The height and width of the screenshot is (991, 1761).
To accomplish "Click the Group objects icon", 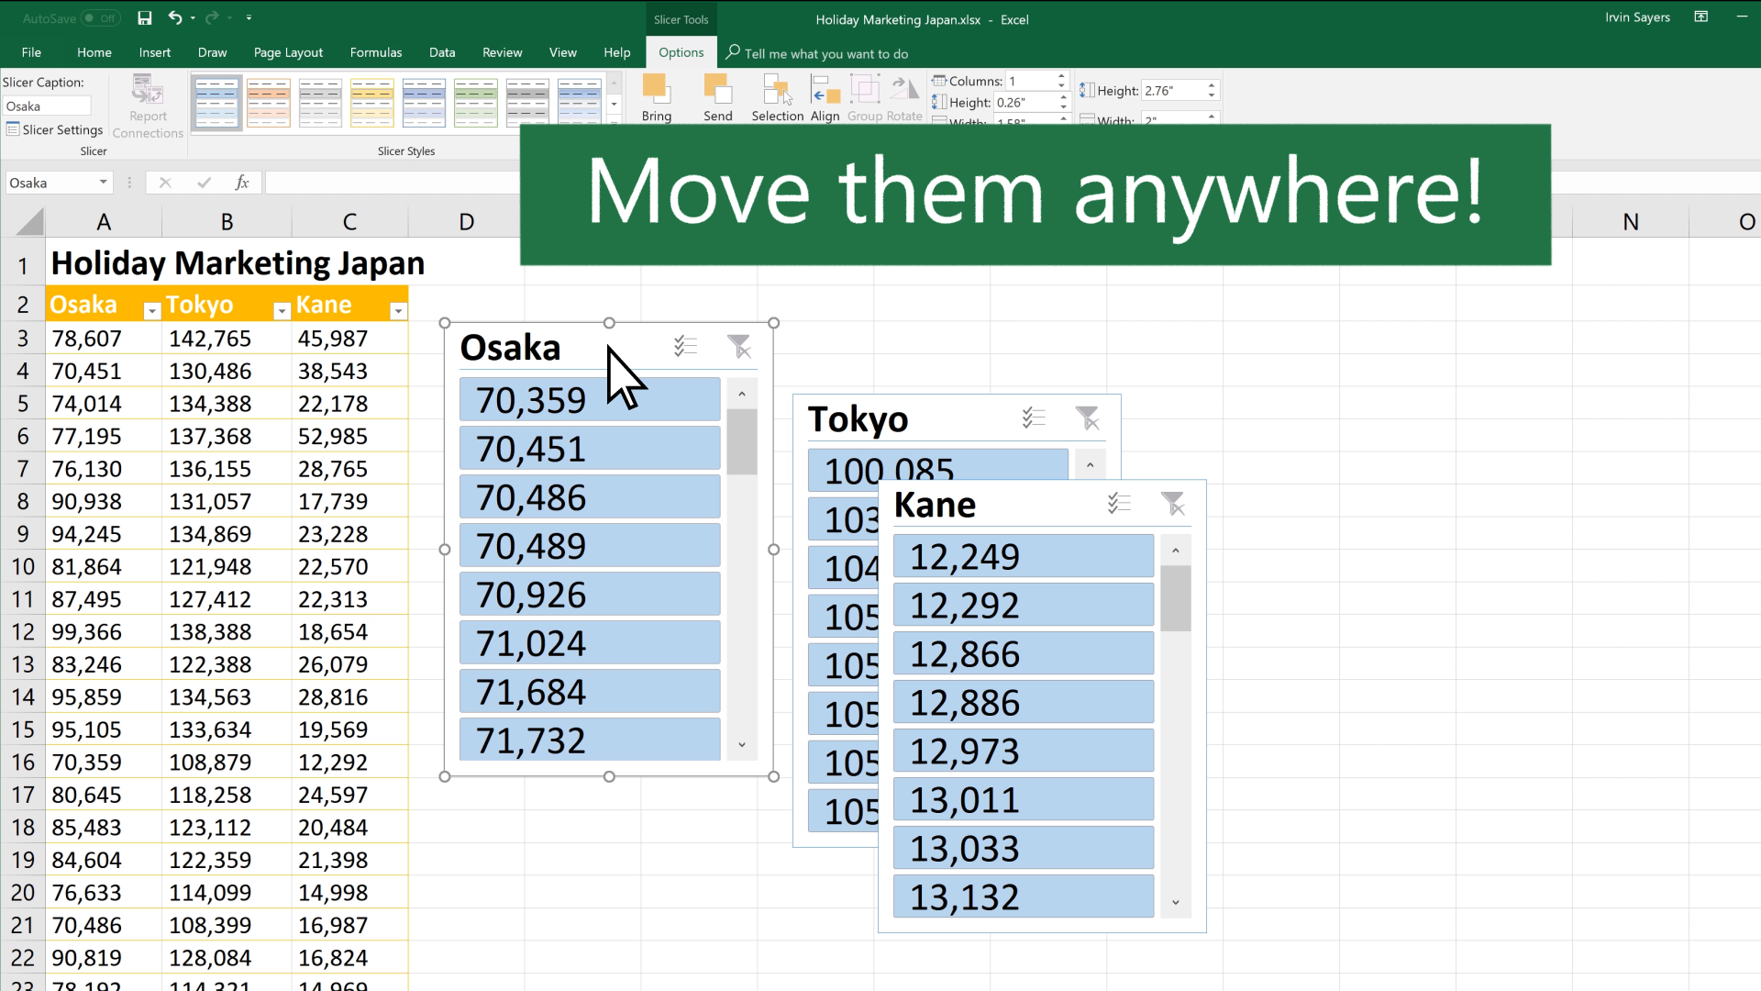I will coord(864,89).
